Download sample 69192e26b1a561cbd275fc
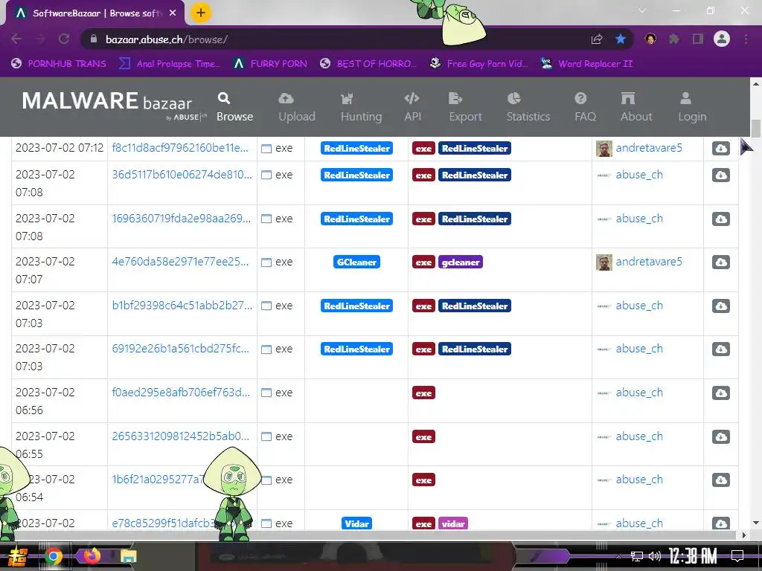Viewport: 762px width, 571px height. [x=720, y=349]
